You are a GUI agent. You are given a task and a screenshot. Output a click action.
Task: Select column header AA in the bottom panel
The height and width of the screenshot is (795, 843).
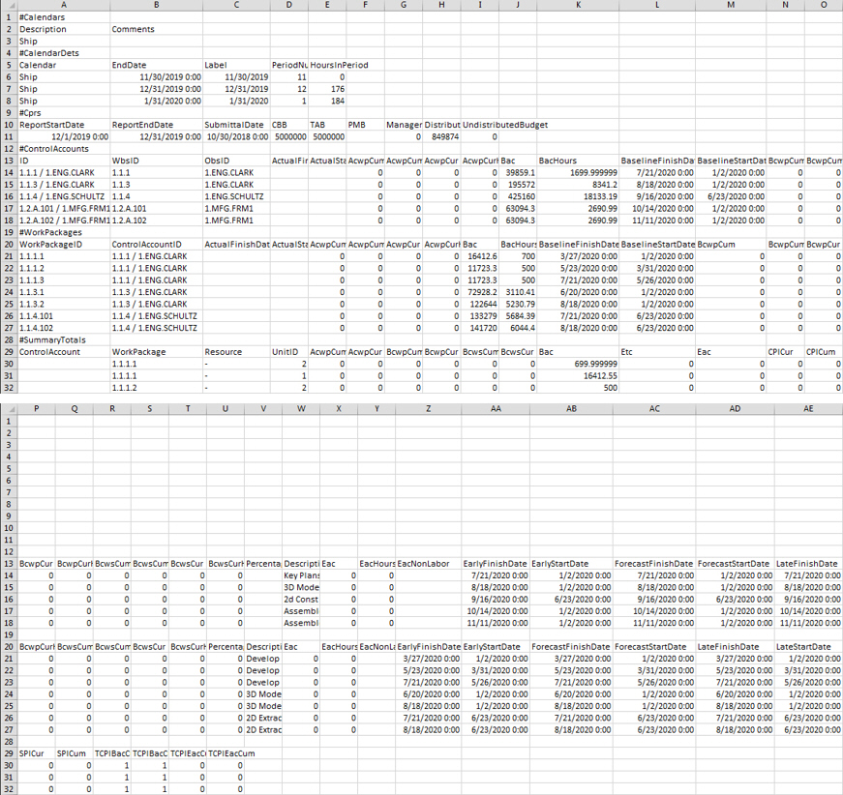click(496, 408)
